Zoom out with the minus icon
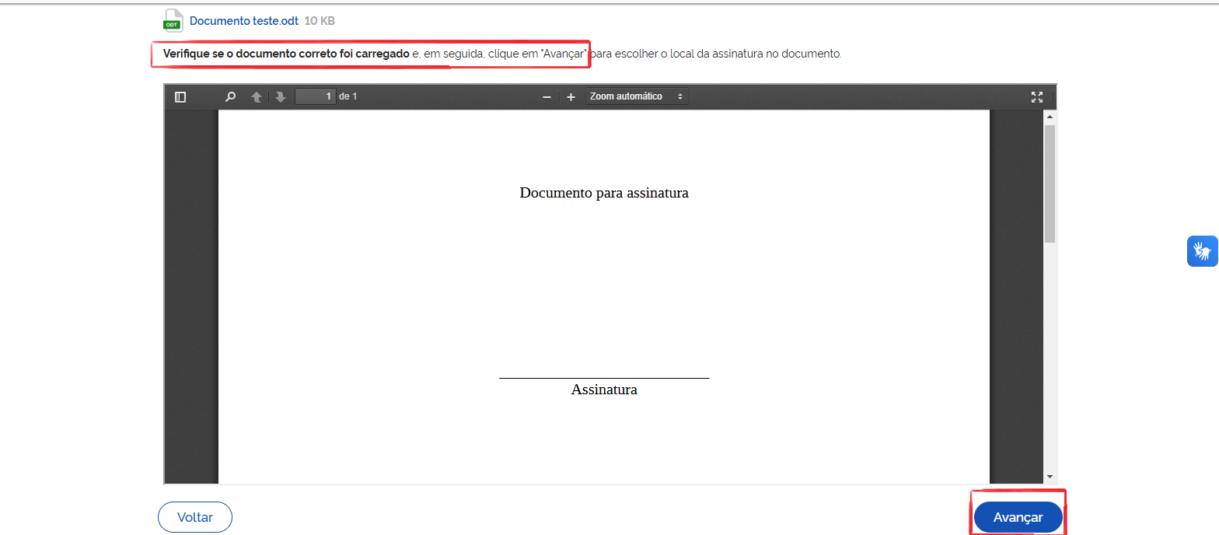 click(x=547, y=97)
